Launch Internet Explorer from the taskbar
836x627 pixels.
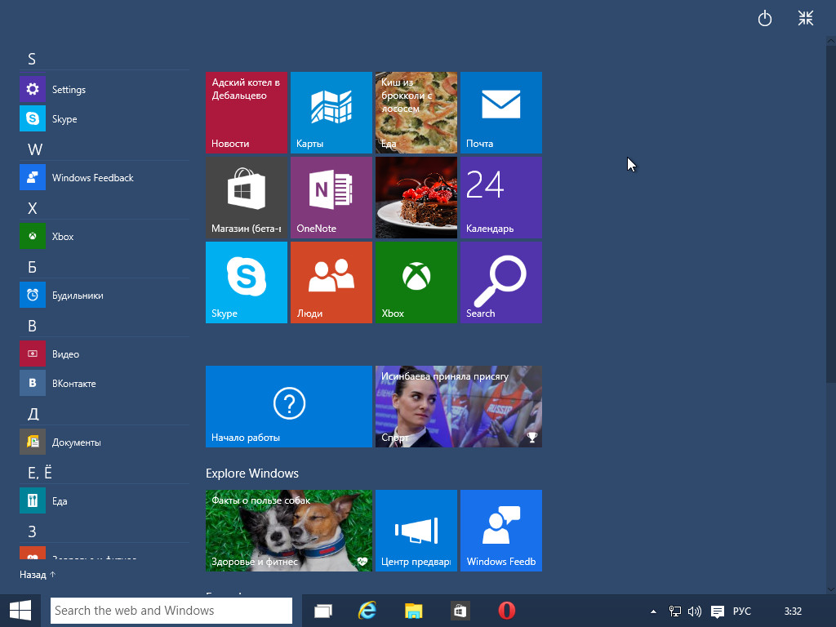367,611
